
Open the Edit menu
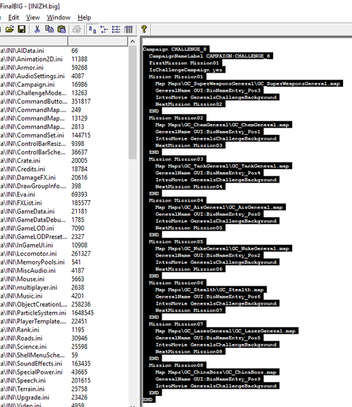click(14, 18)
